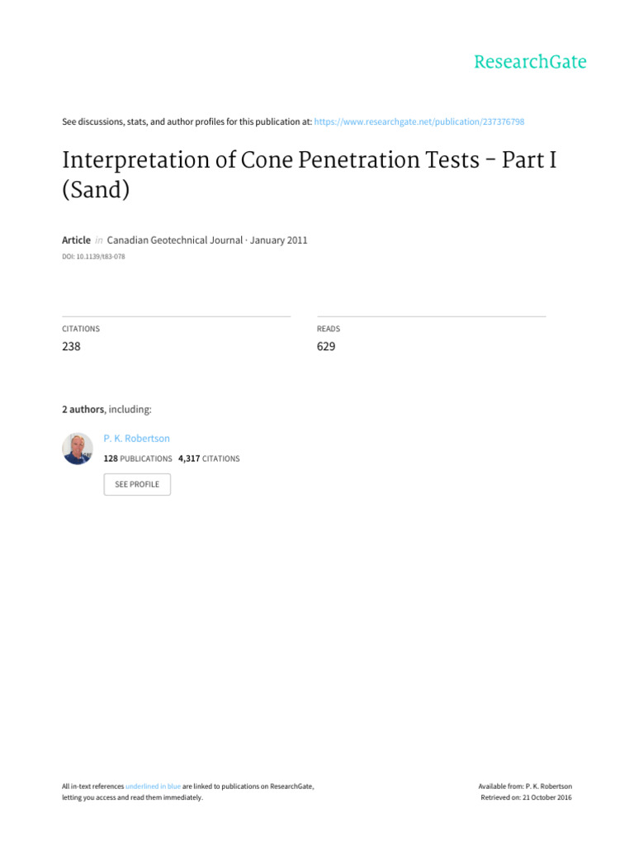Click P. K. Robertson's profile photo
The height and width of the screenshot is (846, 634).
pos(78,449)
